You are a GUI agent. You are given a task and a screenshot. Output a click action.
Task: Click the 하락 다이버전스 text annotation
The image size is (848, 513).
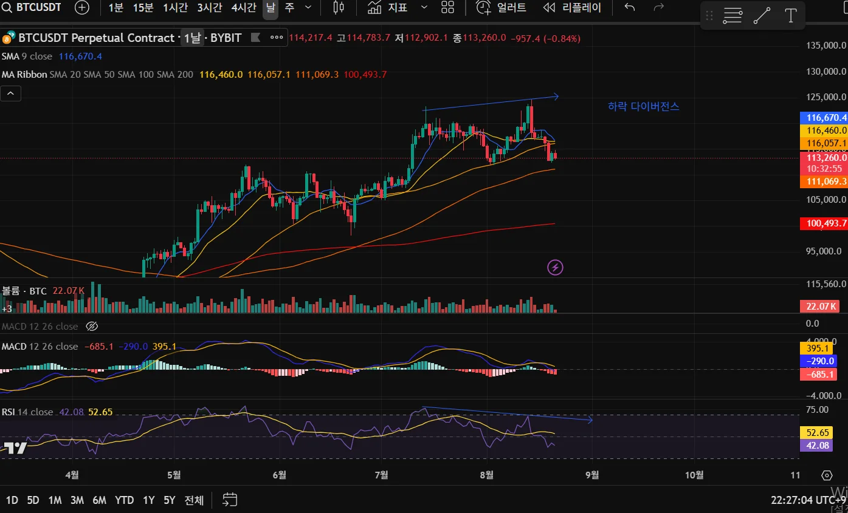pos(644,106)
